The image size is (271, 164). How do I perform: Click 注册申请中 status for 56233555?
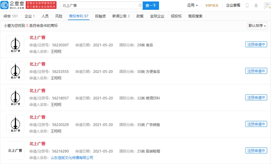256,71
